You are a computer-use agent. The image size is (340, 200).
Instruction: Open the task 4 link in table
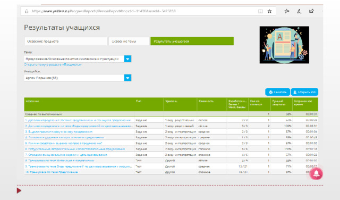point(64,137)
